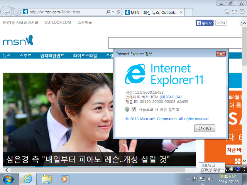The height and width of the screenshot is (185, 247).
Task: Click the IME 漢 Hanja button
Action: coord(231,169)
